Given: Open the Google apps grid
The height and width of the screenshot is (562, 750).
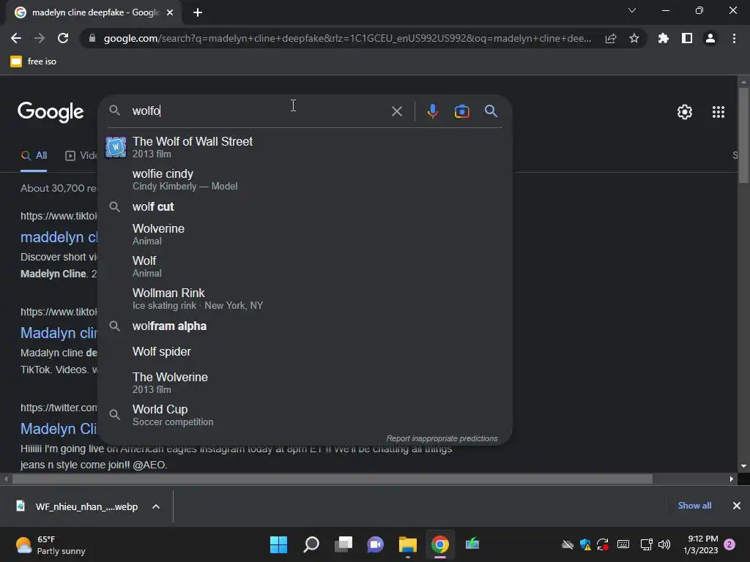Looking at the screenshot, I should (719, 112).
